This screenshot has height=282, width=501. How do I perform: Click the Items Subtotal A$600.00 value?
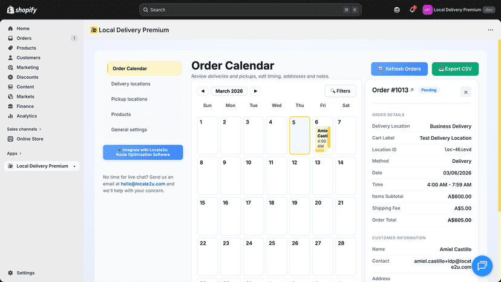tap(459, 197)
